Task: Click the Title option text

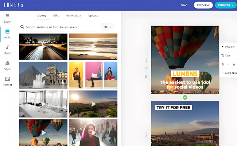Action: (x=228, y=55)
